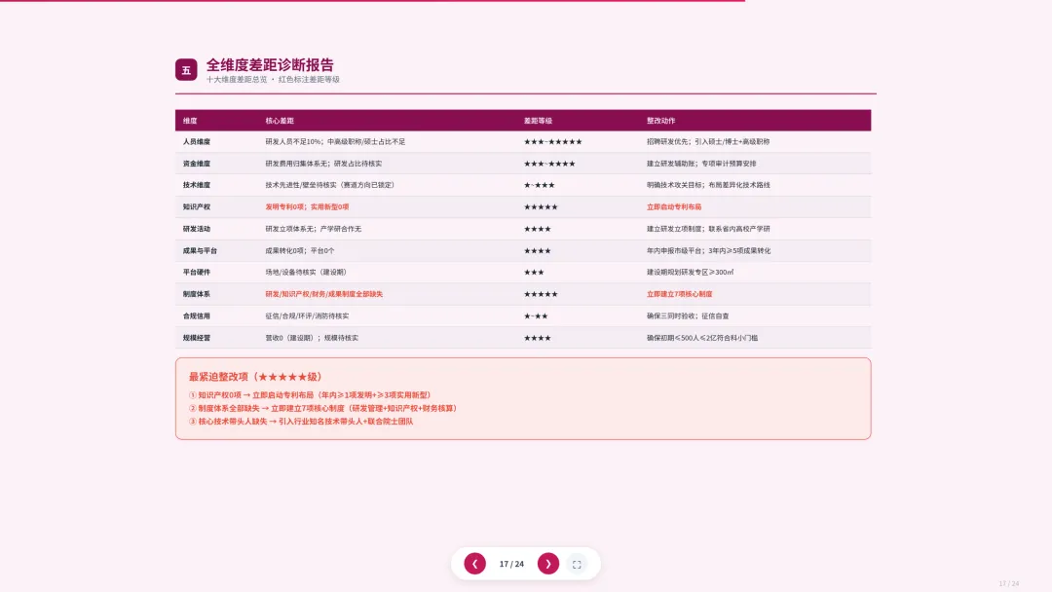Click action '年内申报市级平台；3年内≥5项成果转化'
Screen dimensions: 1052x592
(x=708, y=251)
